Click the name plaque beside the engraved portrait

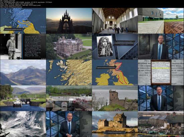pos(125,43)
